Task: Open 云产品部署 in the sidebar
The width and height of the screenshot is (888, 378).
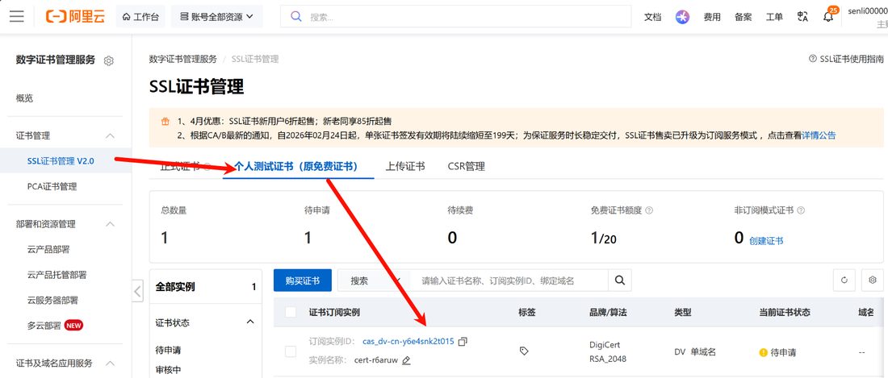Action: 48,249
